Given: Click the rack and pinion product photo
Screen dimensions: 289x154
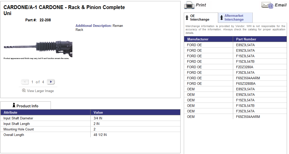Looking at the screenshot, I should pos(38,48).
